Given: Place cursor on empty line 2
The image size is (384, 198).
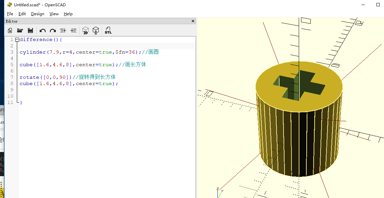Looking at the screenshot, I should coord(99,46).
